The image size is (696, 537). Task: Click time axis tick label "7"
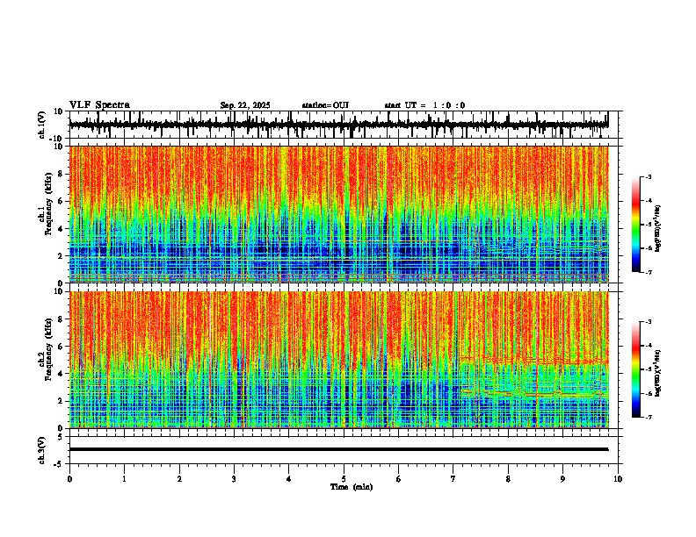[x=453, y=479]
